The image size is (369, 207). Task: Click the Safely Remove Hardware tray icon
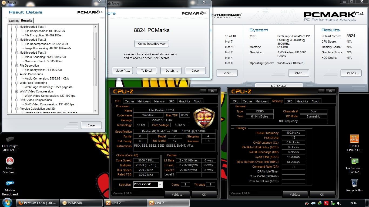(333, 203)
